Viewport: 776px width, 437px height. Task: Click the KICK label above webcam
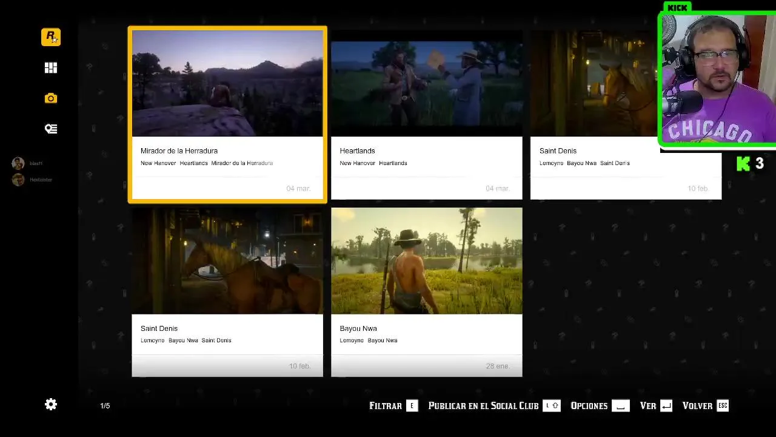click(677, 8)
